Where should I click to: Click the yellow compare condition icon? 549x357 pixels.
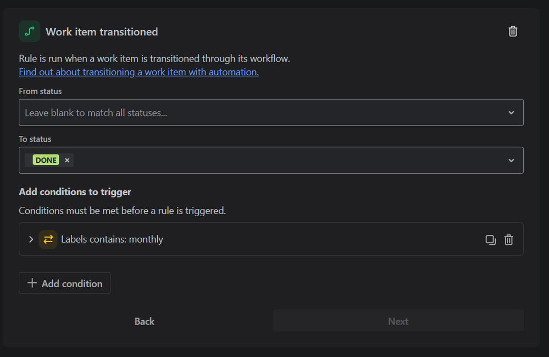48,239
